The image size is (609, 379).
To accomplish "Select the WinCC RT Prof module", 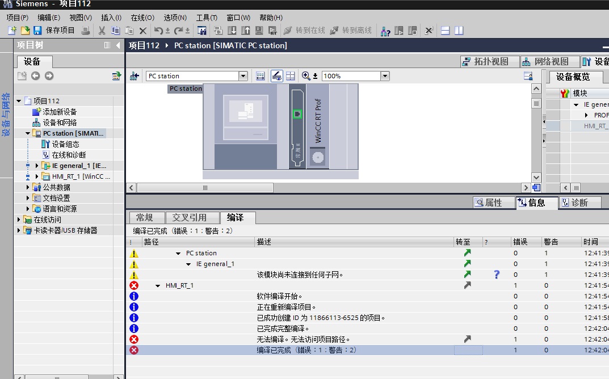I will pyautogui.click(x=318, y=127).
